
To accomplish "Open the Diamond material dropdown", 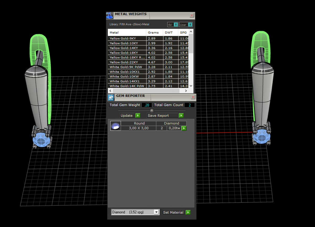I will [x=156, y=212].
